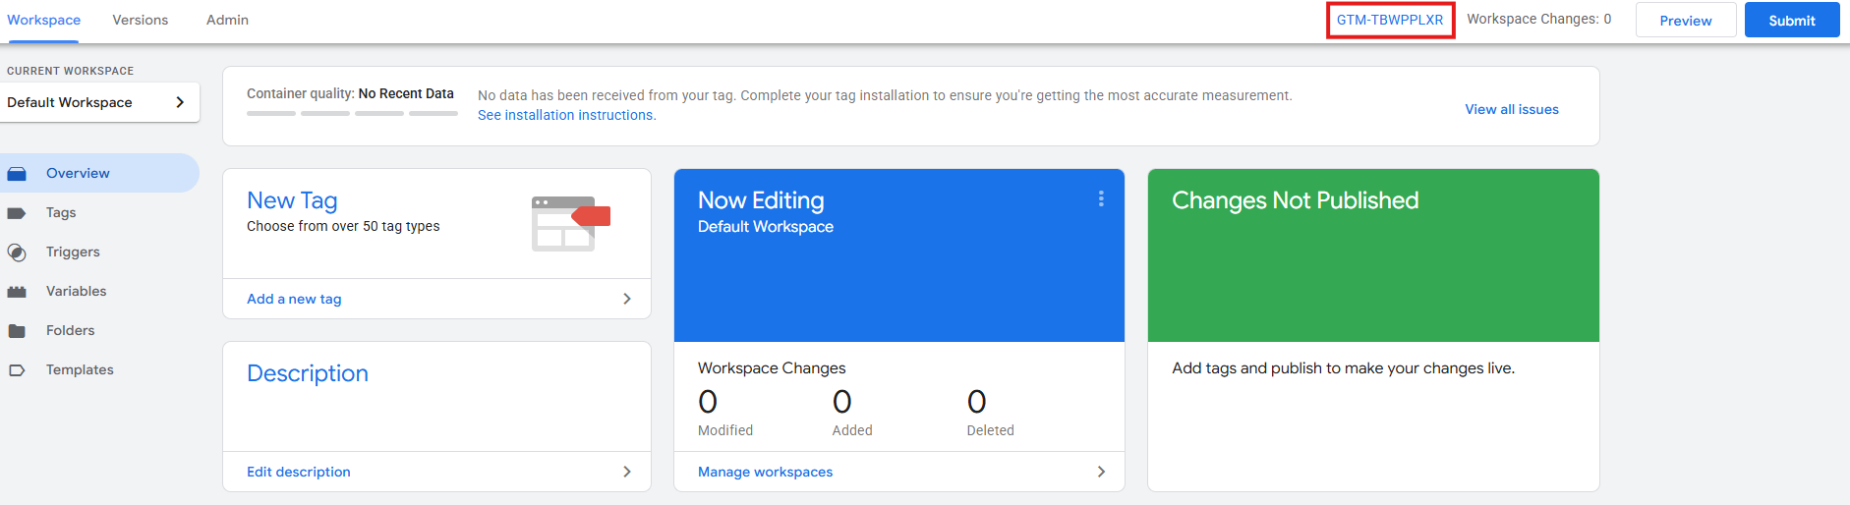Viewport: 1850px width, 505px height.
Task: Open the three-dot menu on Now Editing card
Action: pos(1101,198)
